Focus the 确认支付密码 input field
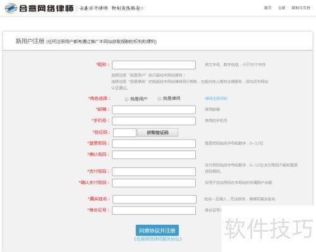 [x=154, y=183]
